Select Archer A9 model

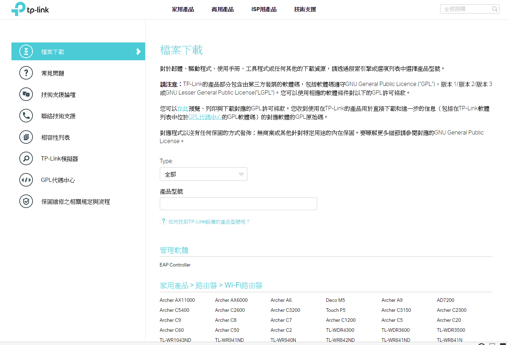tap(392, 300)
